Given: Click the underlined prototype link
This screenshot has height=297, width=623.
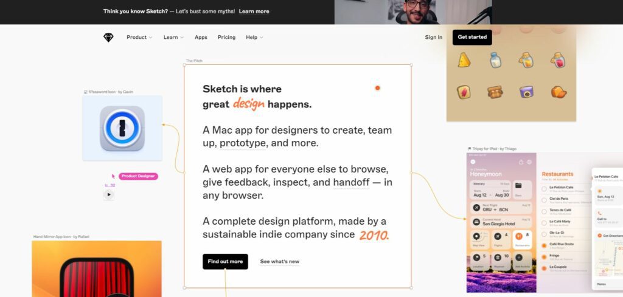Looking at the screenshot, I should click(242, 143).
